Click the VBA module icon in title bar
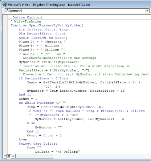Image resolution: width=151 pixels, height=161 pixels. (x=5, y=5)
